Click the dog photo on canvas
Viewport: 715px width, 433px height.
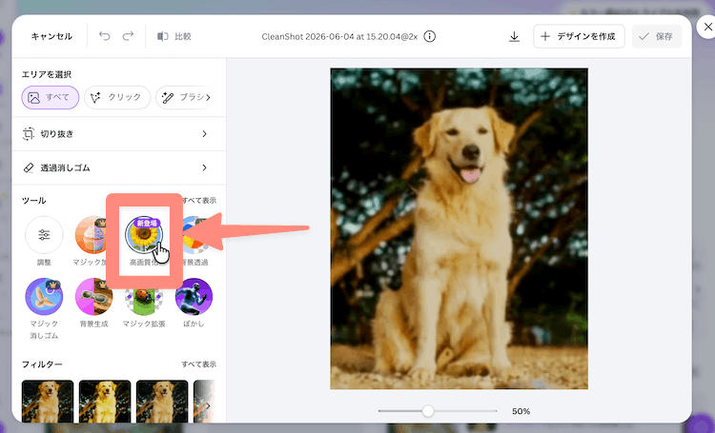click(x=460, y=228)
